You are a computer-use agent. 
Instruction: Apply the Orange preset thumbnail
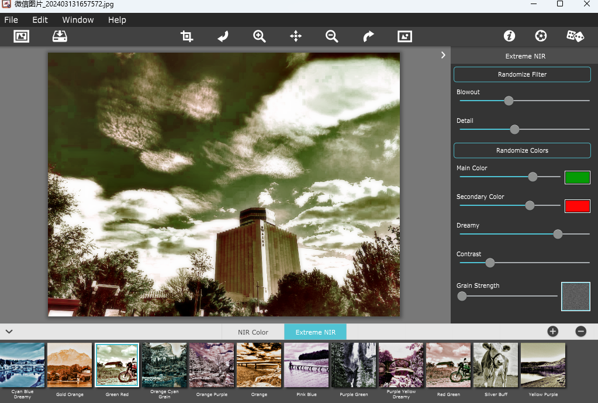coord(259,365)
